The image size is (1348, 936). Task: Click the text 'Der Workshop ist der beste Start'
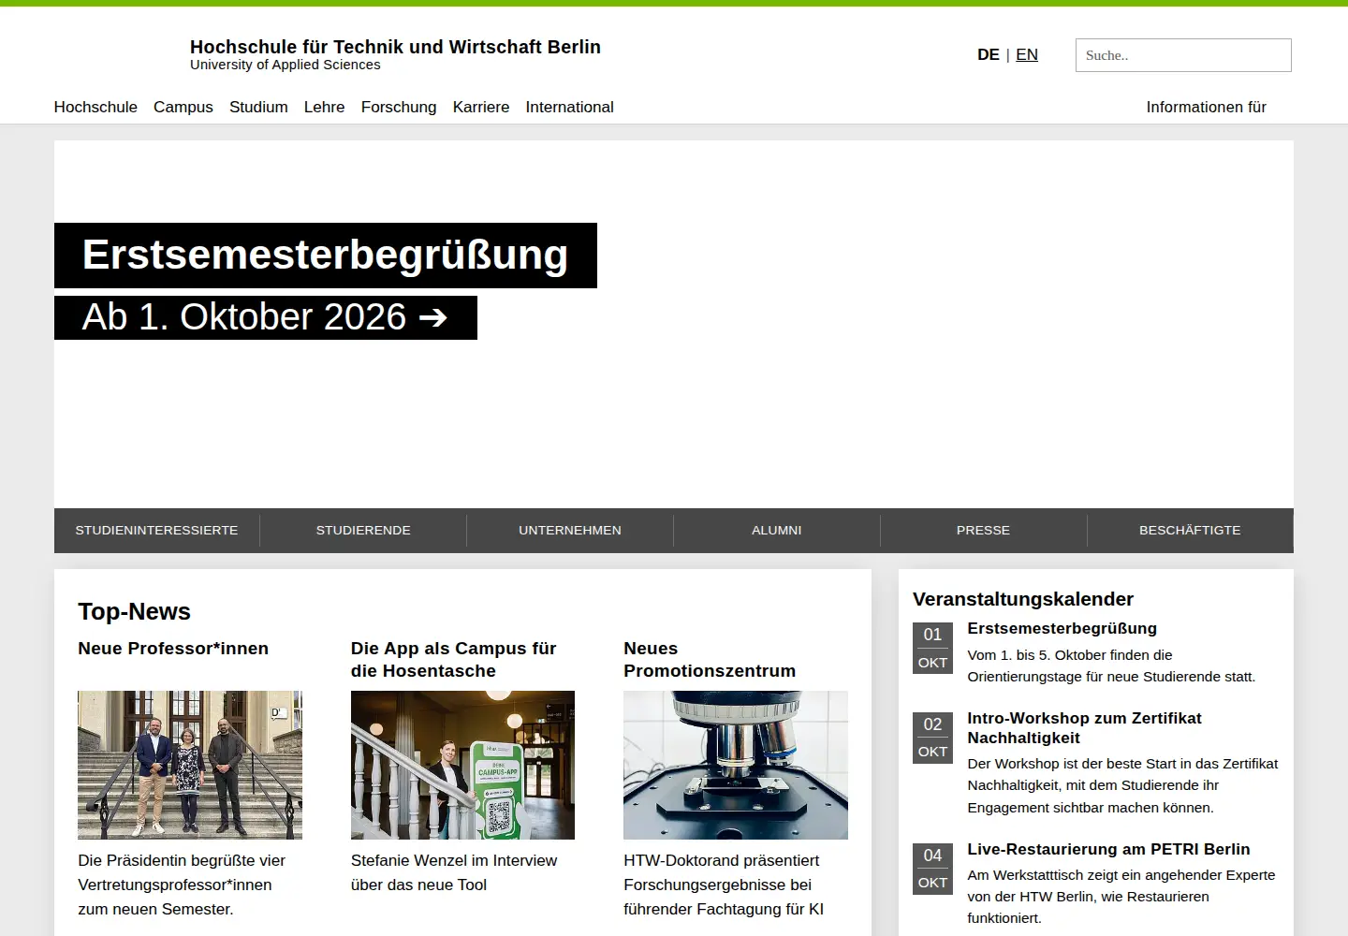[x=1069, y=764]
